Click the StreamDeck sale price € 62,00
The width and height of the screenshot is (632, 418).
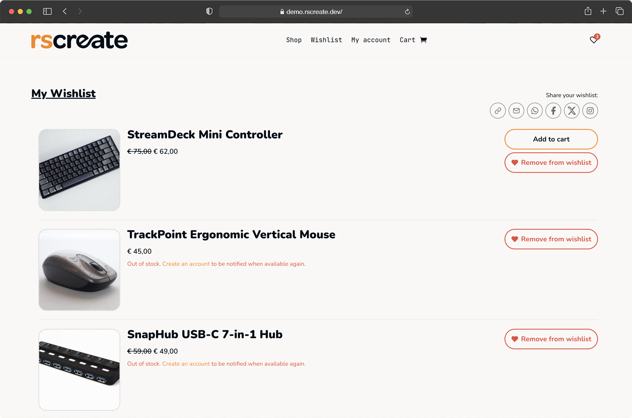pos(166,151)
